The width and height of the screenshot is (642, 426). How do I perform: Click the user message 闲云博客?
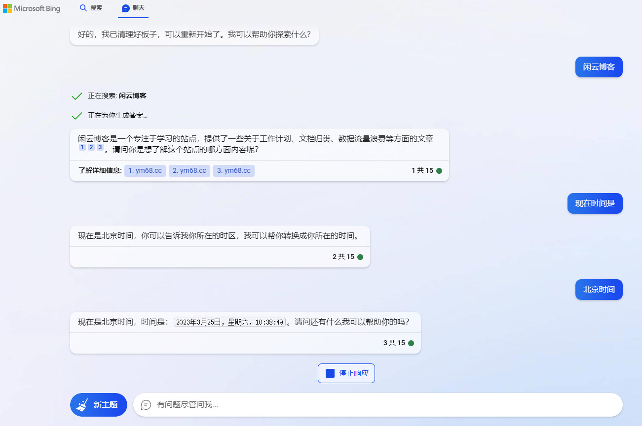point(599,67)
